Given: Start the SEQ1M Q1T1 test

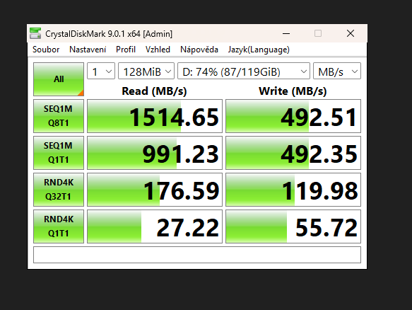Looking at the screenshot, I should click(59, 153).
